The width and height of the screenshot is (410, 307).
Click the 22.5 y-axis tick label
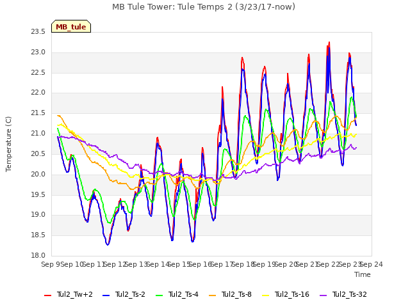point(38,72)
